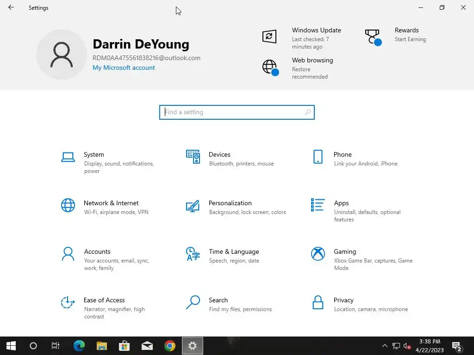Image resolution: width=474 pixels, height=355 pixels.
Task: Click the Phone settings icon
Action: (x=318, y=157)
